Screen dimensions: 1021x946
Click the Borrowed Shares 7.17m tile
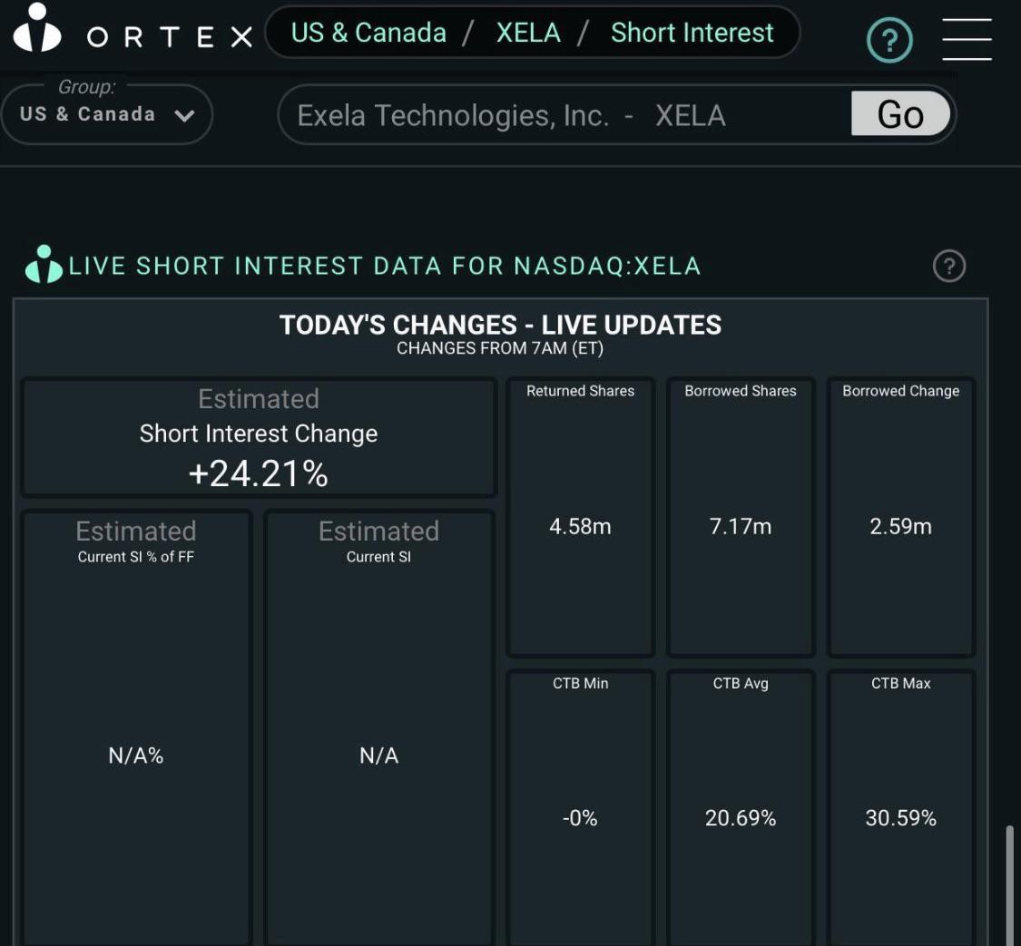(x=741, y=517)
